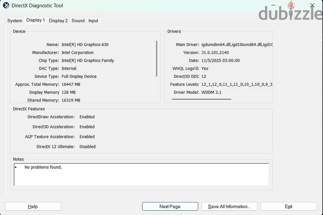Click the driver version 31.0.101.2140
The width and height of the screenshot is (323, 215).
point(215,52)
